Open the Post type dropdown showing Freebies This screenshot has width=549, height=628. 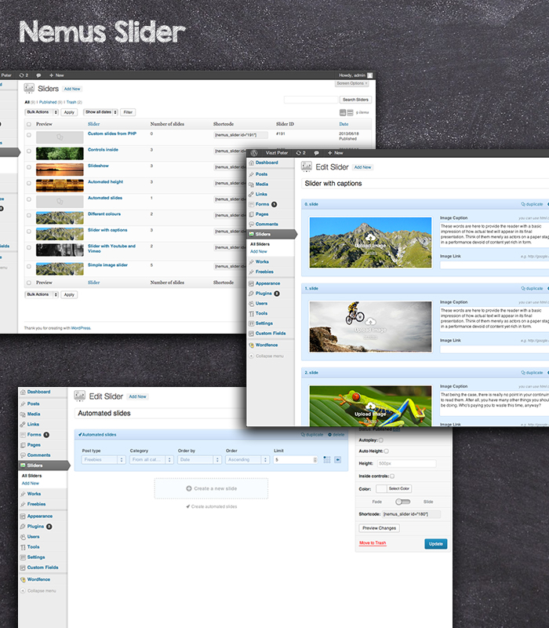coord(104,460)
